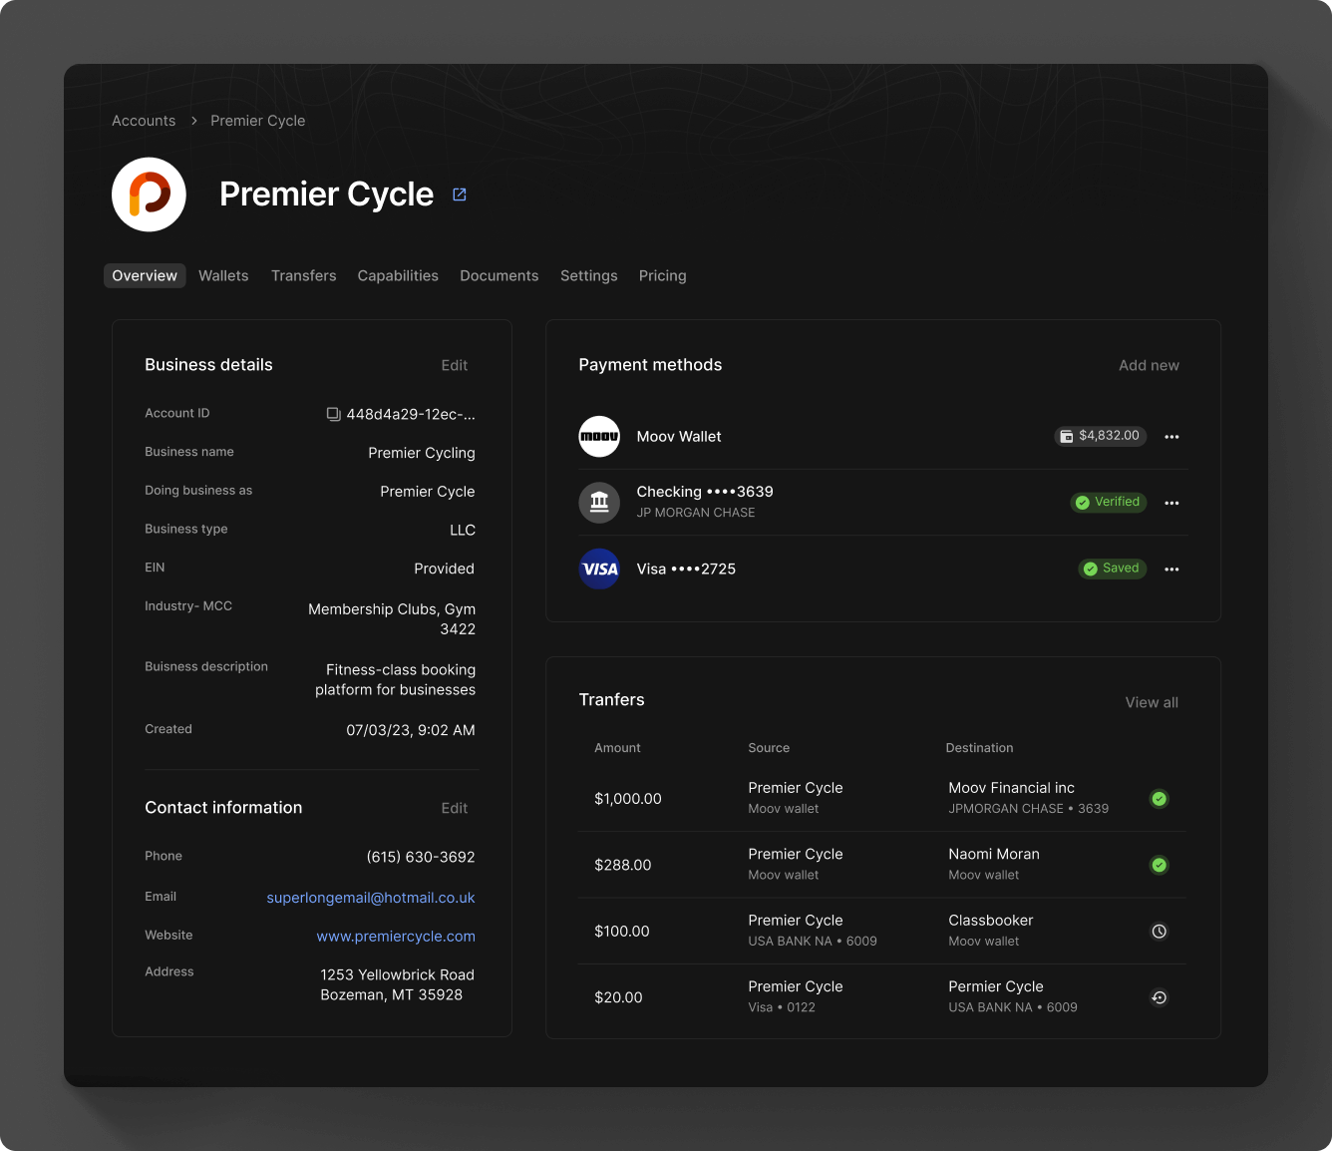Viewport: 1332px width, 1151px height.
Task: View all transfers
Action: (1152, 703)
